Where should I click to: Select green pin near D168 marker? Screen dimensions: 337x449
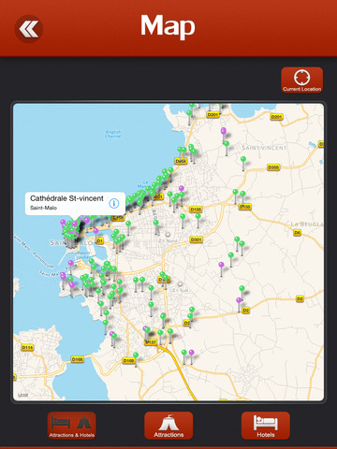[136, 355]
